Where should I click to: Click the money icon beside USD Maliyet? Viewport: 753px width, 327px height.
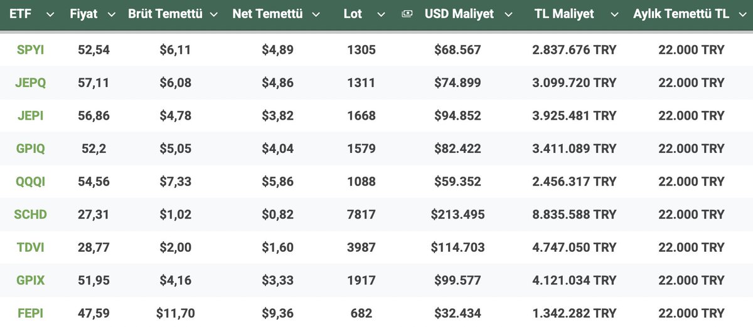(x=407, y=14)
